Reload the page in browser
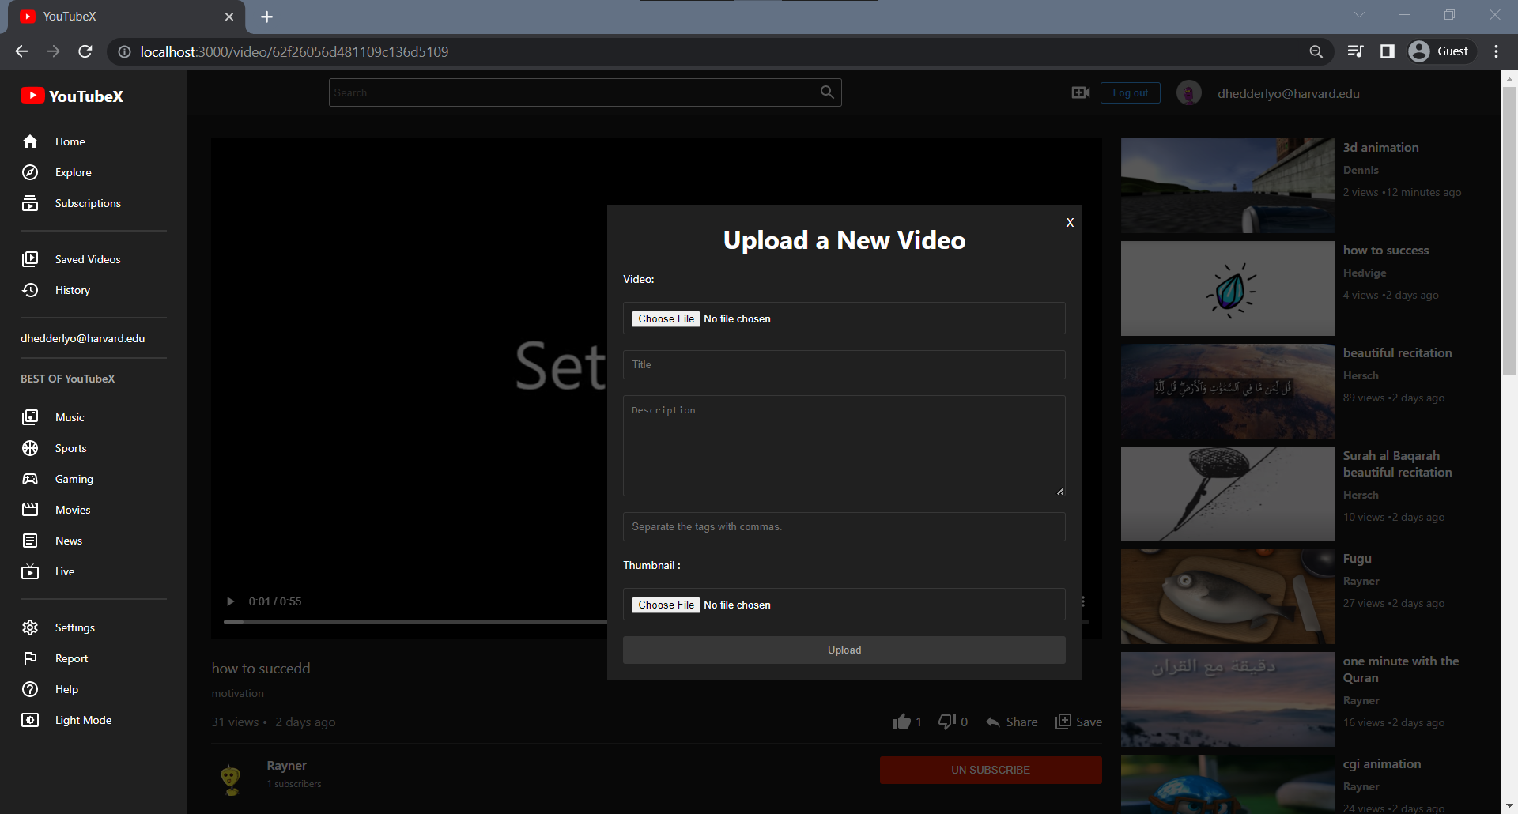Screen dimensions: 1518x814 [x=85, y=51]
